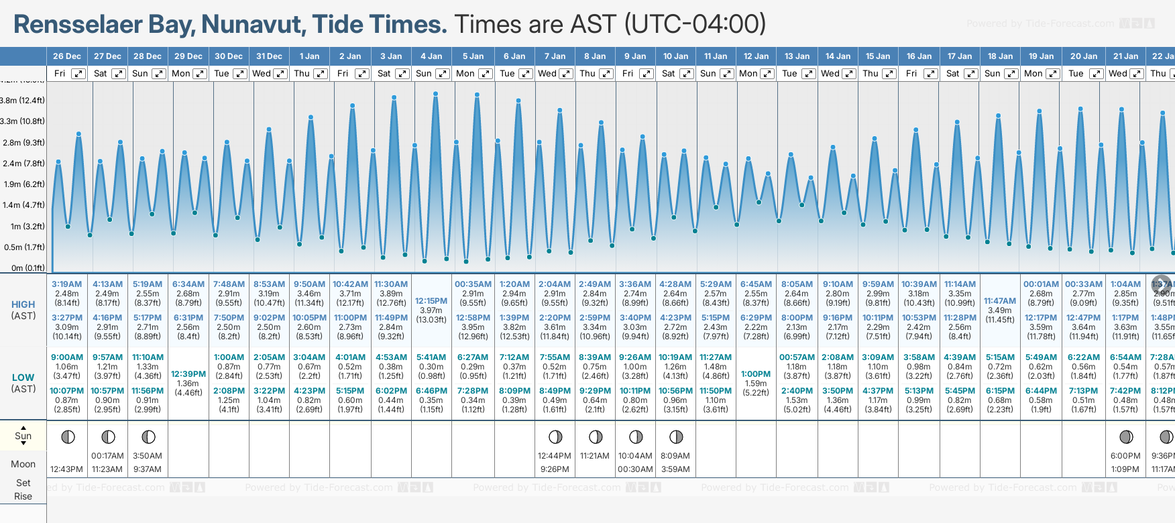Expand the Sat 10 Jan day view
Viewport: 1175px width, 523px height.
[687, 74]
